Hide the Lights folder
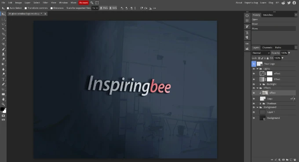 [x=254, y=69]
